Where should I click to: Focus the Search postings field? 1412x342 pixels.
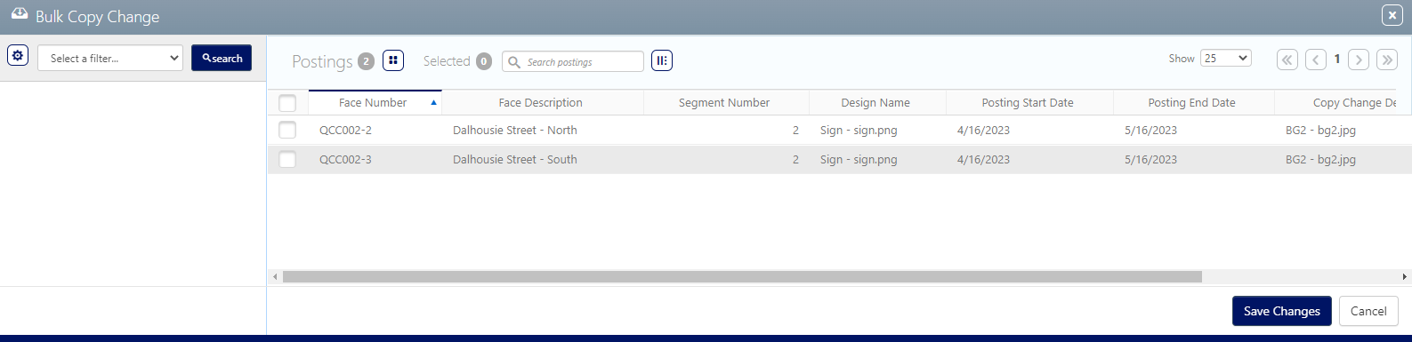pos(573,61)
